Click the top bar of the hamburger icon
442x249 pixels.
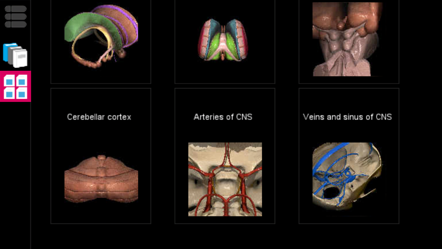click(15, 9)
